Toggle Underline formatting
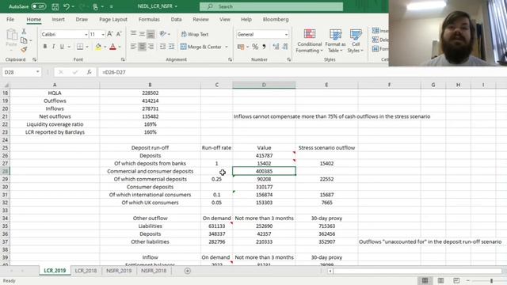The width and height of the screenshot is (507, 285). pyautogui.click(x=62, y=47)
